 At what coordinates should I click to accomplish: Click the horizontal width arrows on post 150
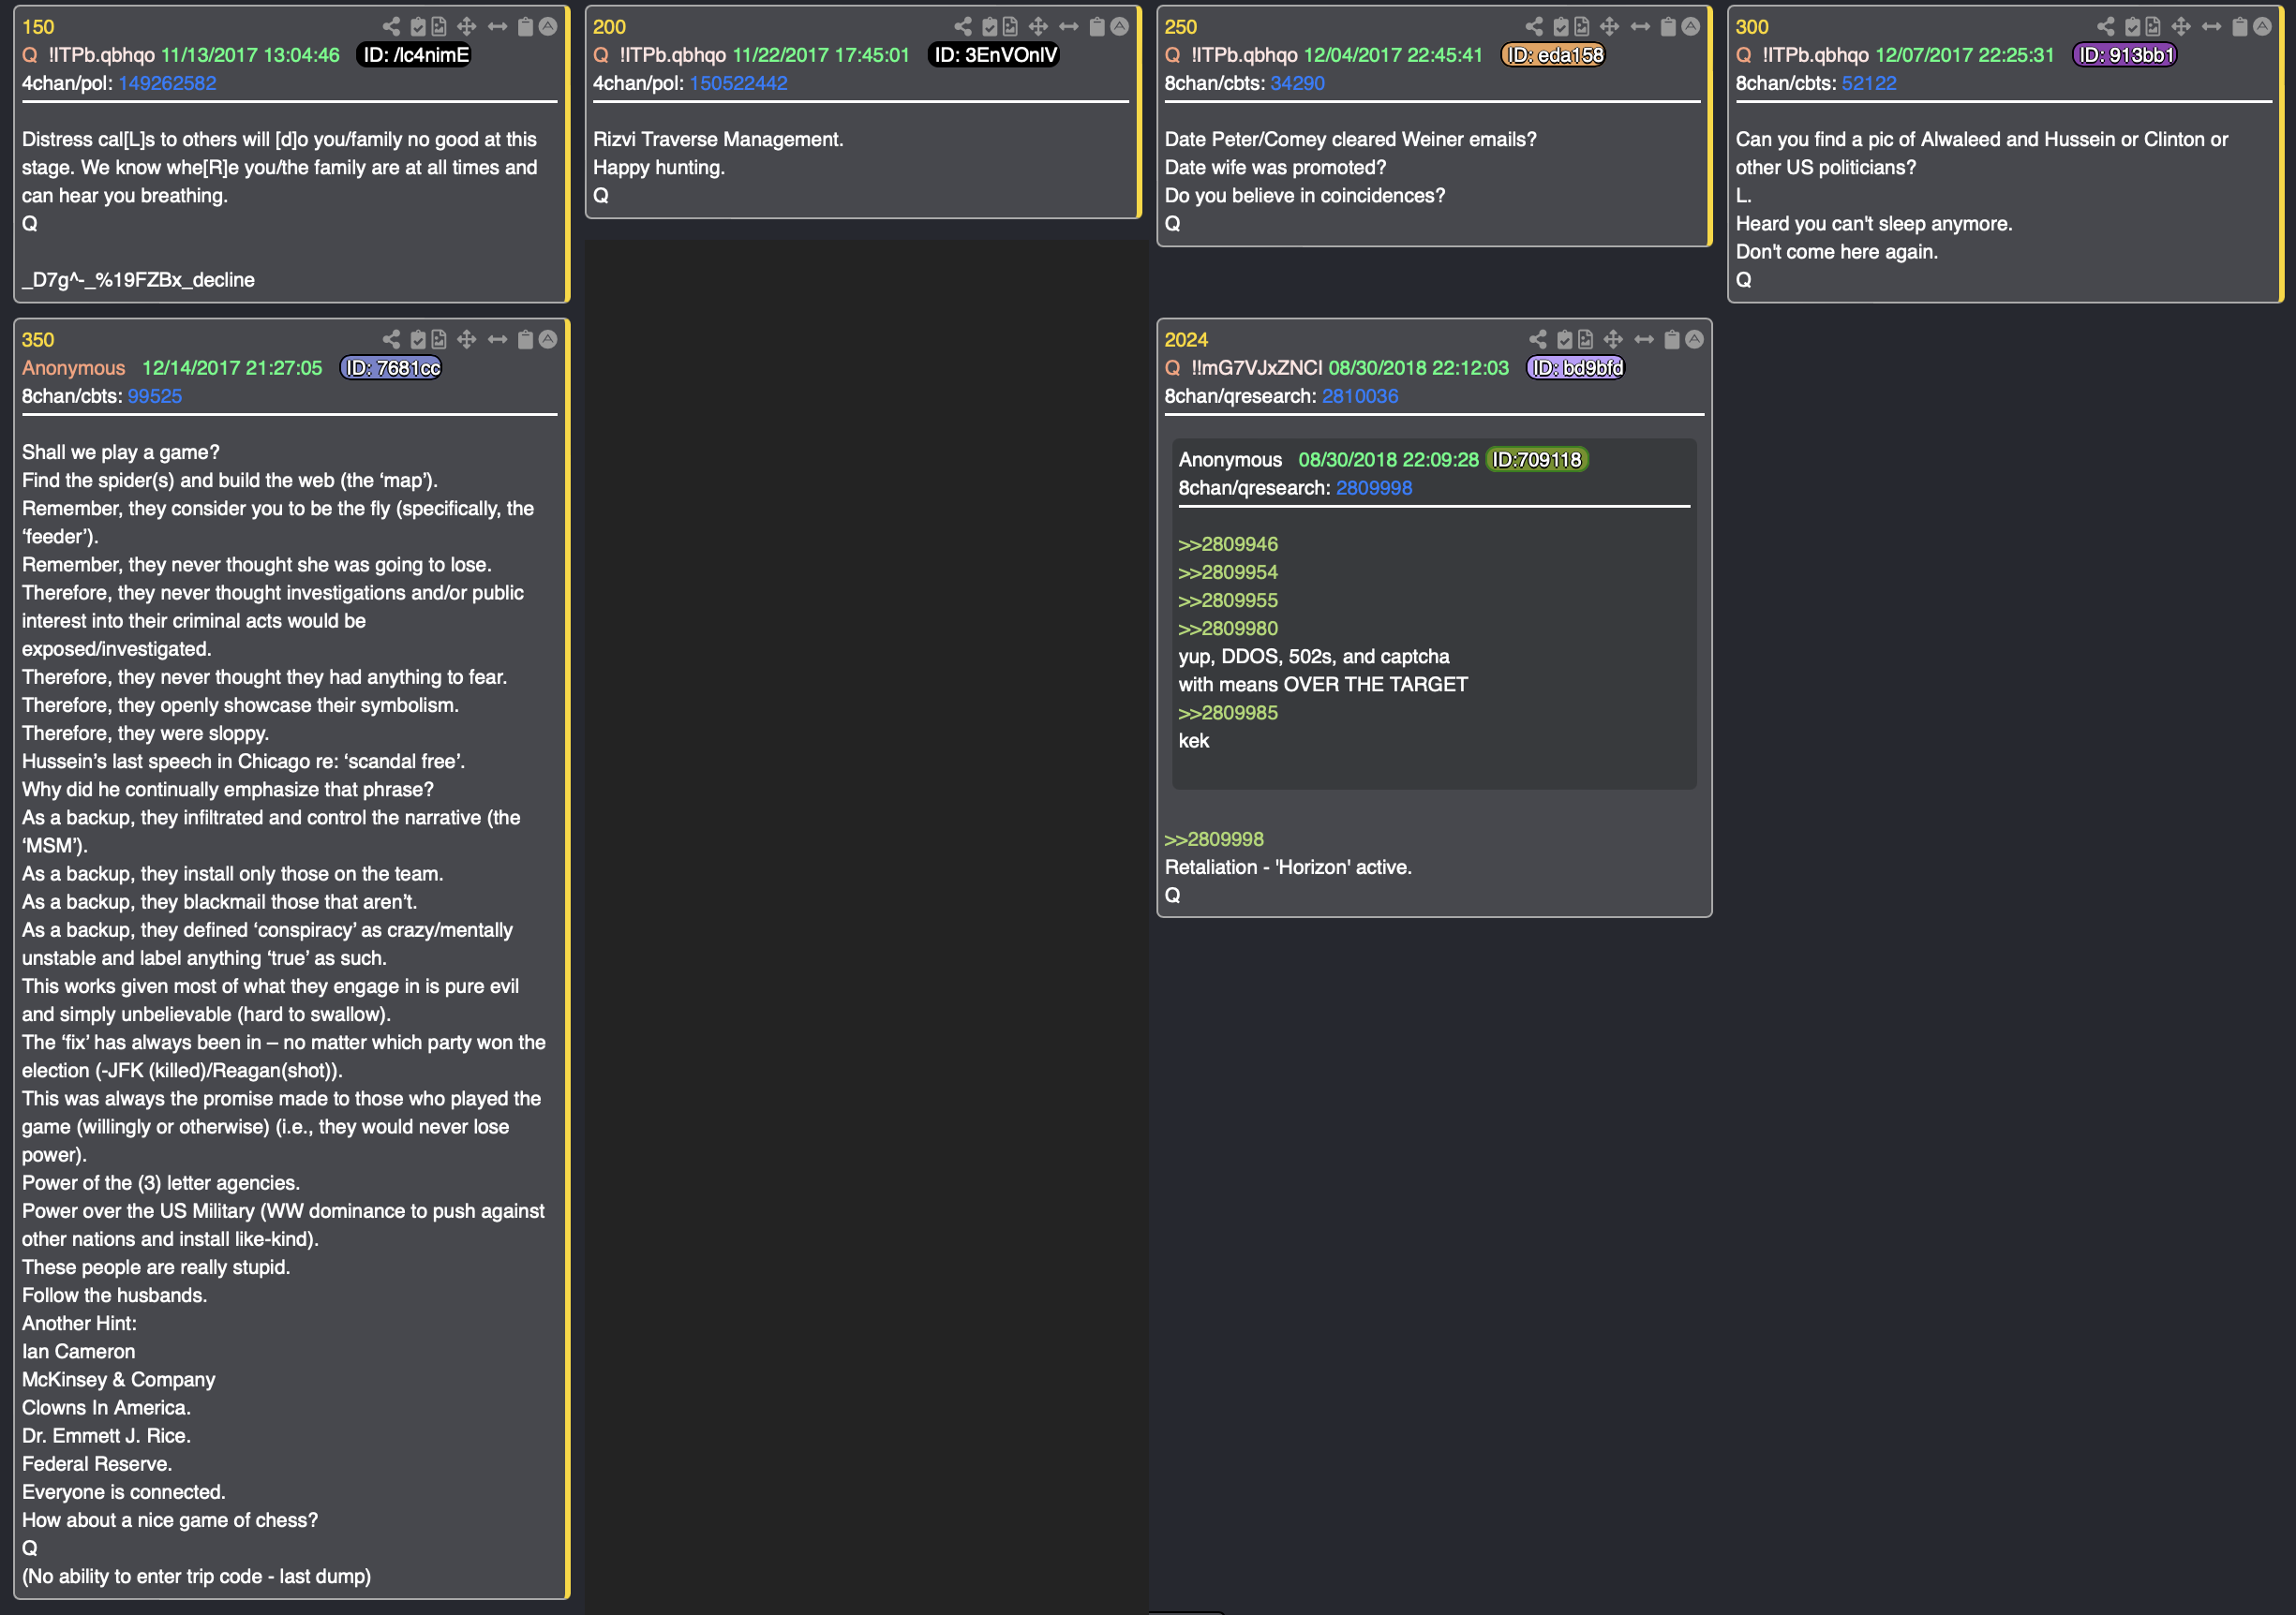[497, 27]
